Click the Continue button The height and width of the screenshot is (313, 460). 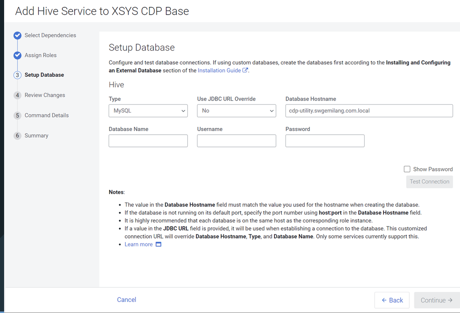point(437,300)
